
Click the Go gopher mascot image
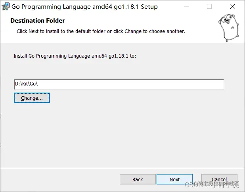pos(229,27)
